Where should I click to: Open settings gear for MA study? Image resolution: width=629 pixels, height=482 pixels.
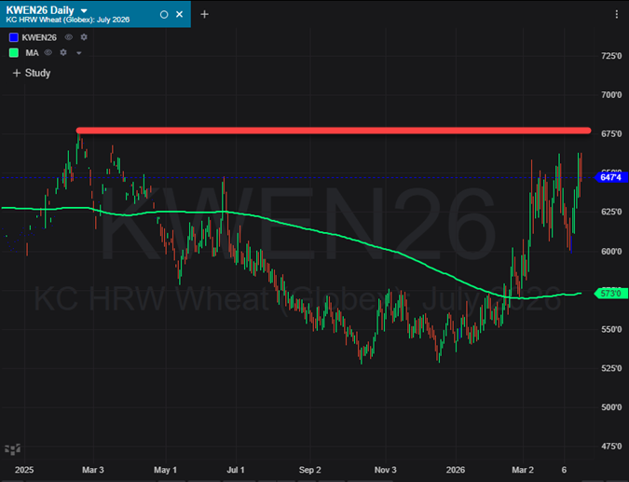click(x=63, y=52)
